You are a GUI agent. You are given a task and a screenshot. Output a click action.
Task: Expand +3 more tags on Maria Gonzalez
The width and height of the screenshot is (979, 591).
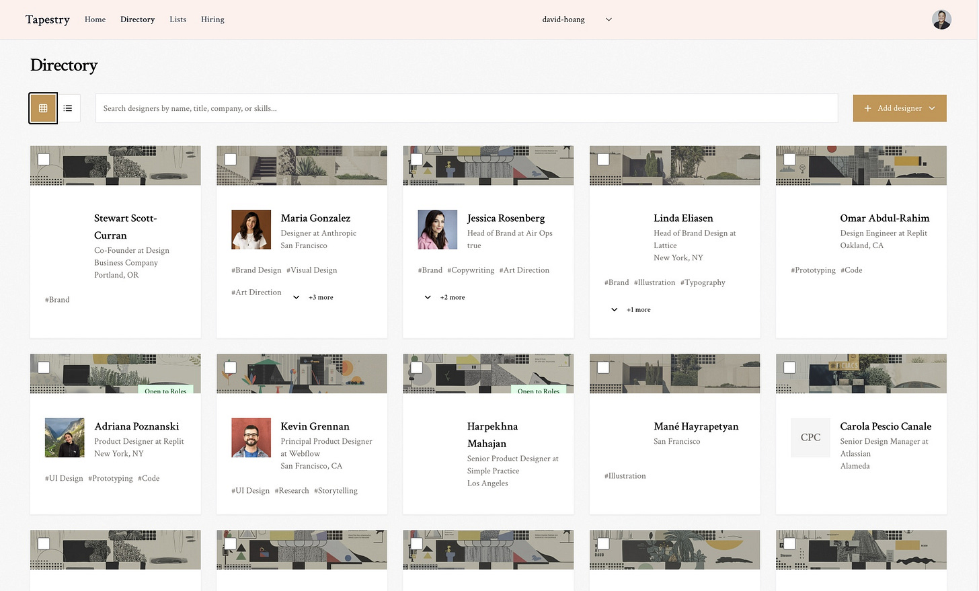click(314, 297)
